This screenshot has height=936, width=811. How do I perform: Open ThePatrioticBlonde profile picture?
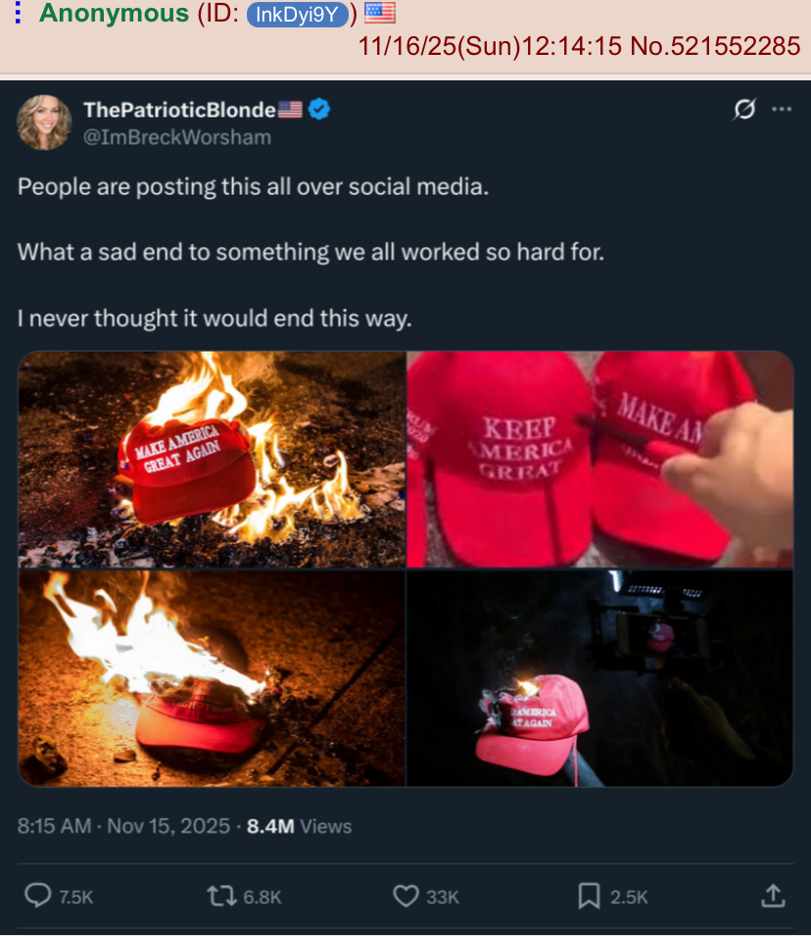point(44,123)
